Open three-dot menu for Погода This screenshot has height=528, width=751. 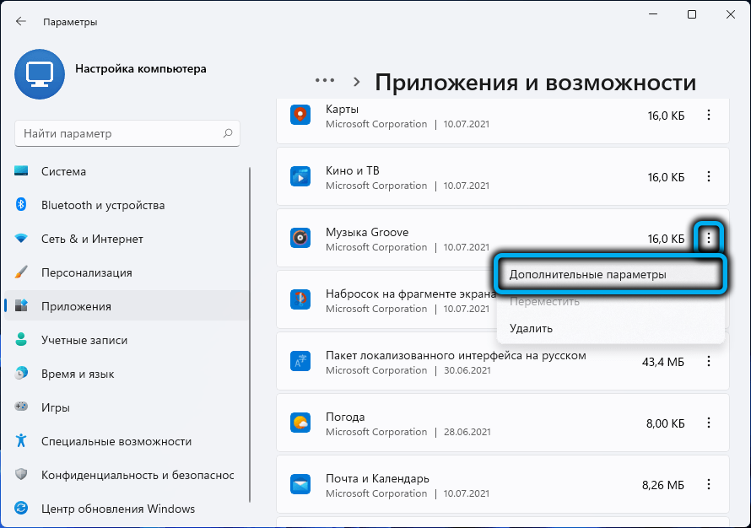(x=709, y=423)
